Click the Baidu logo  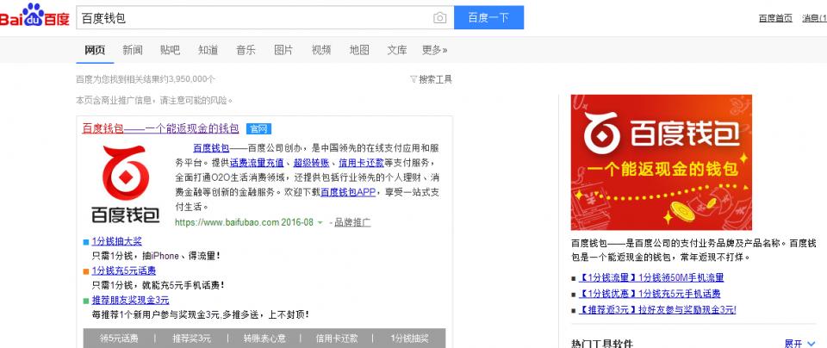34,16
